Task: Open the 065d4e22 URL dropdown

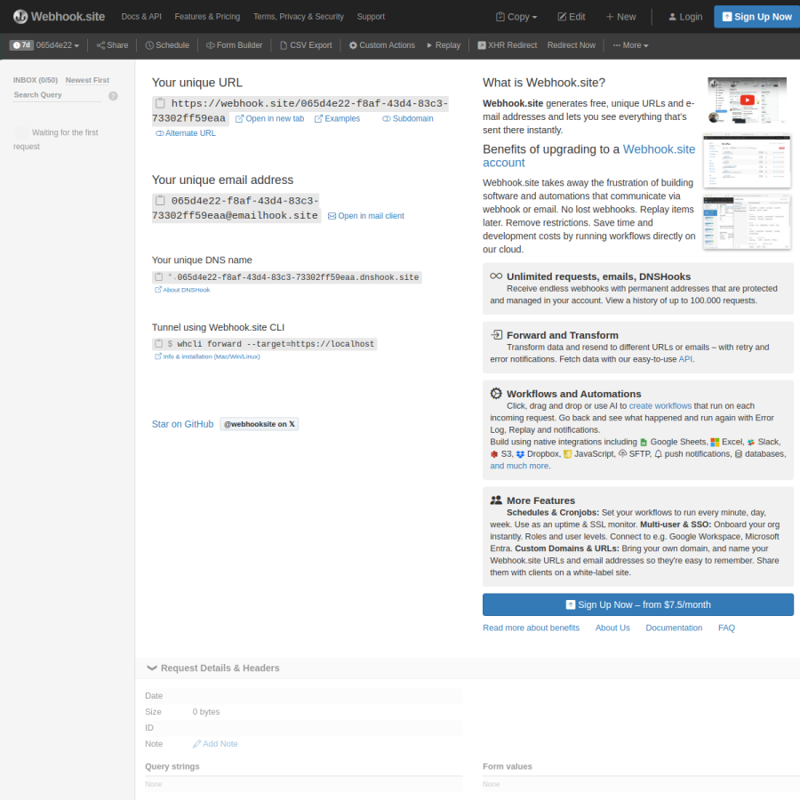Action: (x=58, y=45)
